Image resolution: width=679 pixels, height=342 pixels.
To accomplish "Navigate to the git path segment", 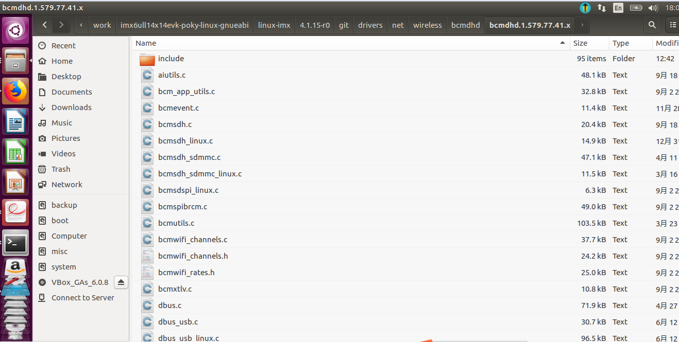I will click(344, 25).
